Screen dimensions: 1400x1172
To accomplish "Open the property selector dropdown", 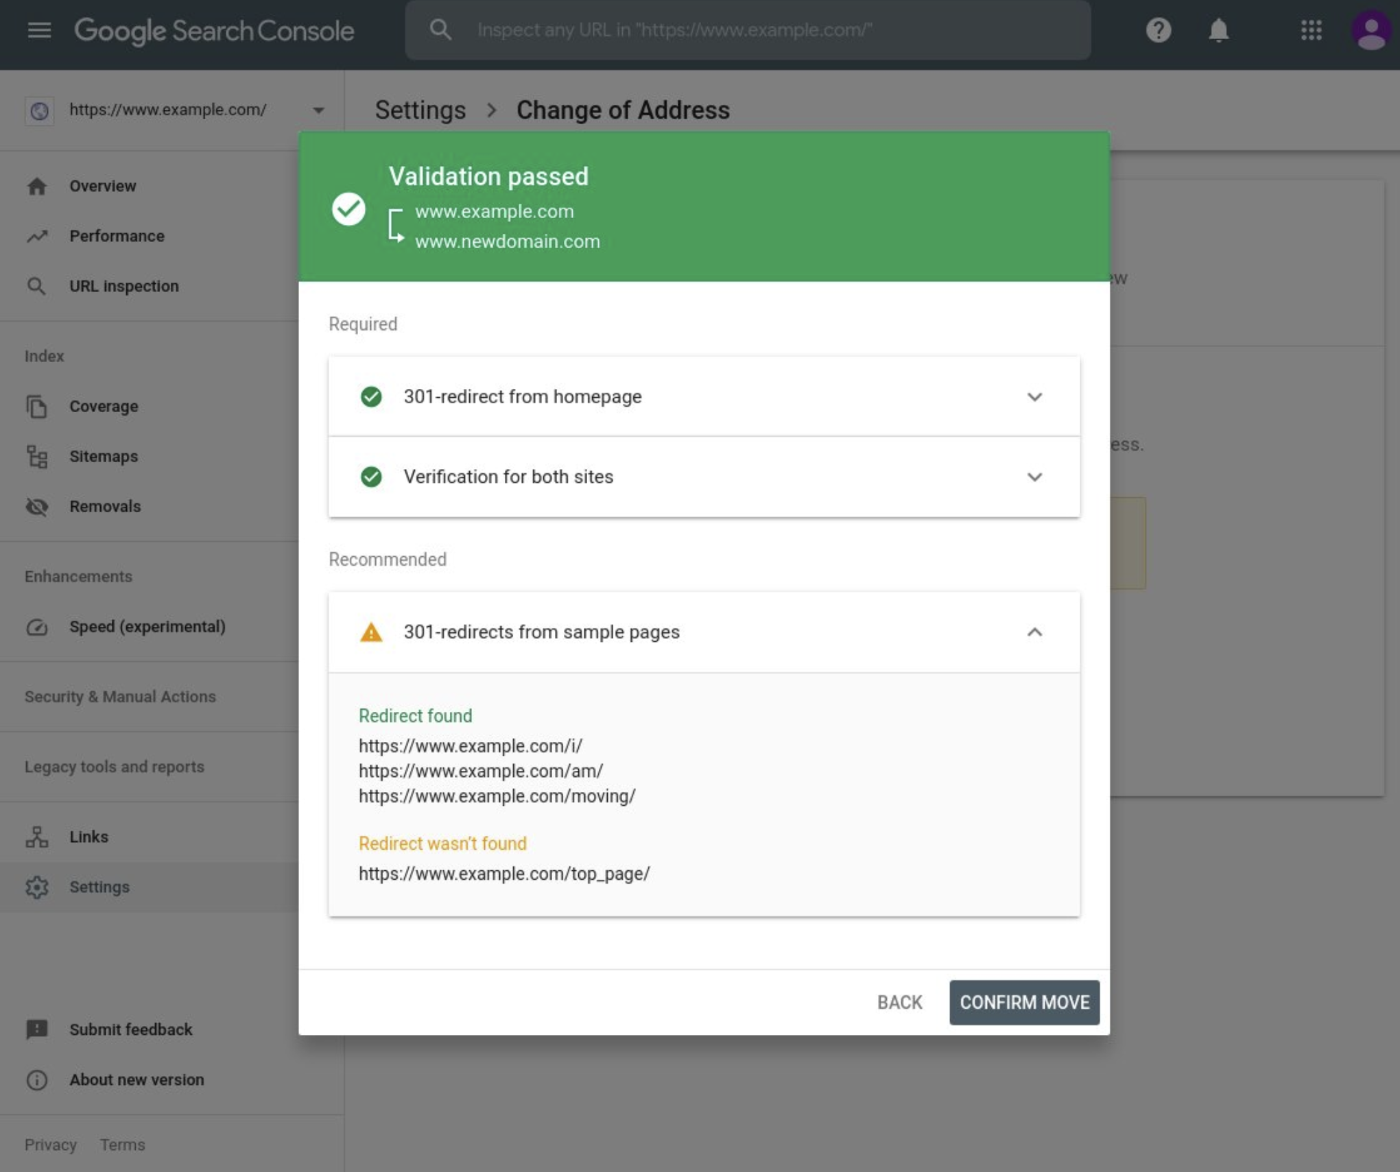I will click(318, 109).
